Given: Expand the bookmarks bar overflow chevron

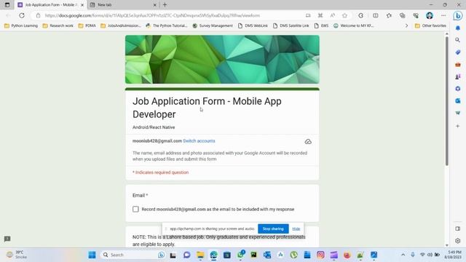Looking at the screenshot, I should (x=406, y=26).
